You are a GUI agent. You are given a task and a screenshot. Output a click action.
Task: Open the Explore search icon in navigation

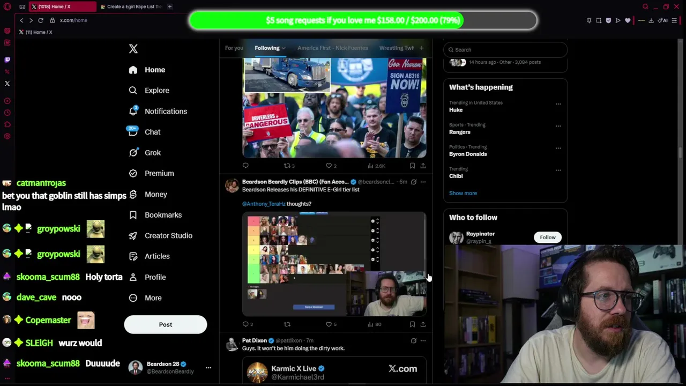[x=133, y=91]
